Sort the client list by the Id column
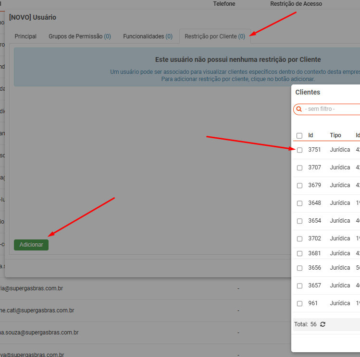Screen dimensions: 360x357 pyautogui.click(x=311, y=136)
